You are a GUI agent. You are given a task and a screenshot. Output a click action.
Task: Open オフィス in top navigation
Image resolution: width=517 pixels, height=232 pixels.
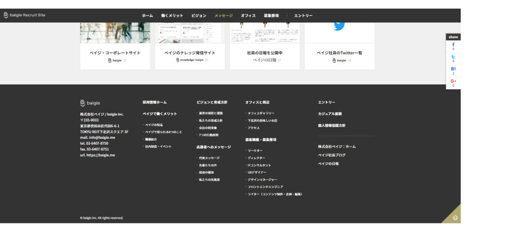coord(248,16)
